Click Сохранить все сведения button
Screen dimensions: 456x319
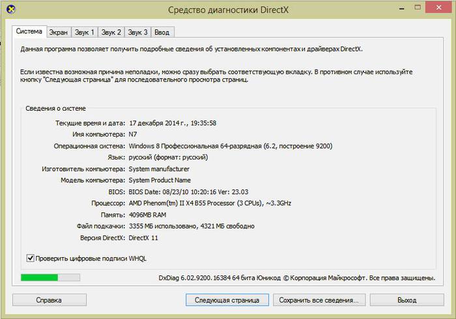click(318, 300)
